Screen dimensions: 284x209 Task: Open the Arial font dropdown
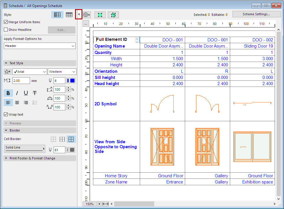pyautogui.click(x=29, y=72)
